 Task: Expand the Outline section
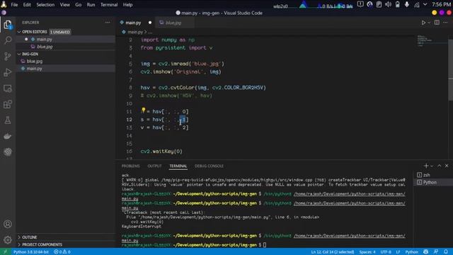[x=66, y=237]
